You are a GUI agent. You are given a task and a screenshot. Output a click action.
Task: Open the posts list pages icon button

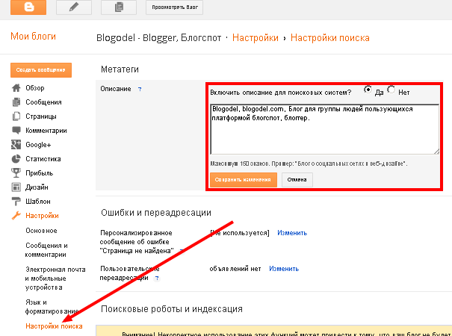tap(119, 7)
